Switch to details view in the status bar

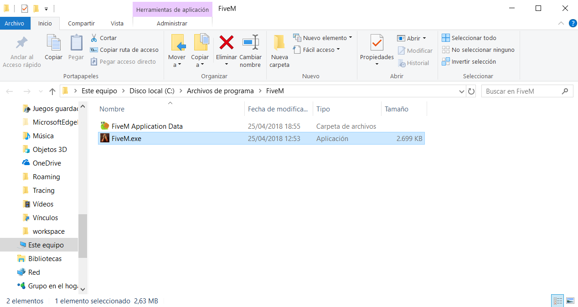tap(557, 301)
